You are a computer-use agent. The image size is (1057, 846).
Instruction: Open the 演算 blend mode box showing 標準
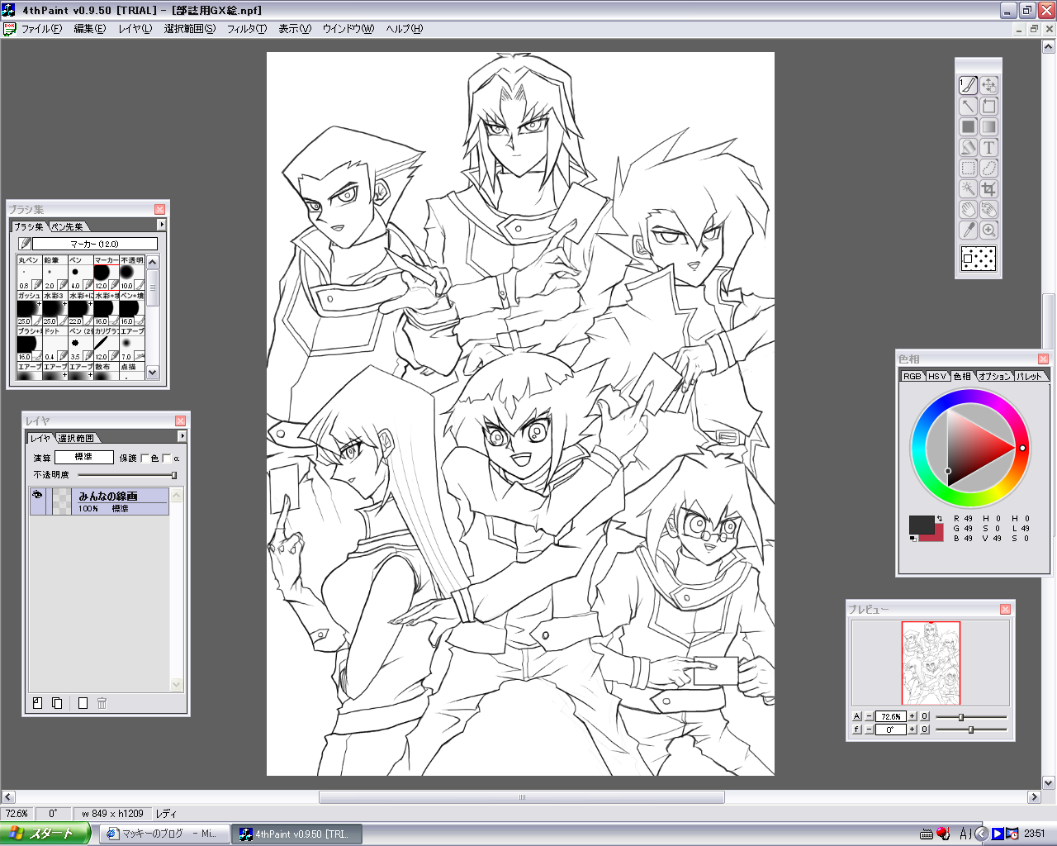coord(84,457)
